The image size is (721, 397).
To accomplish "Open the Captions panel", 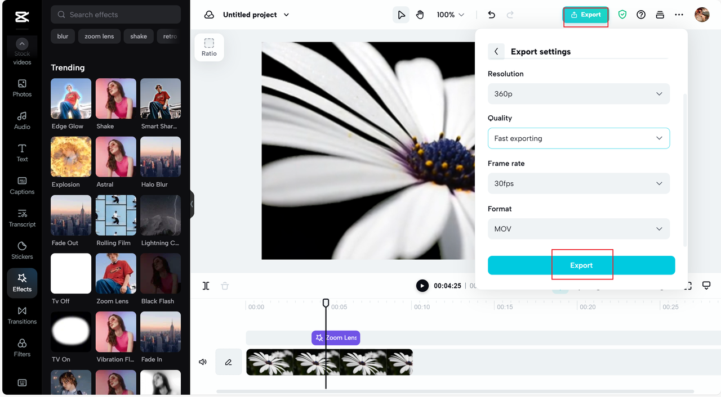I will pyautogui.click(x=22, y=186).
